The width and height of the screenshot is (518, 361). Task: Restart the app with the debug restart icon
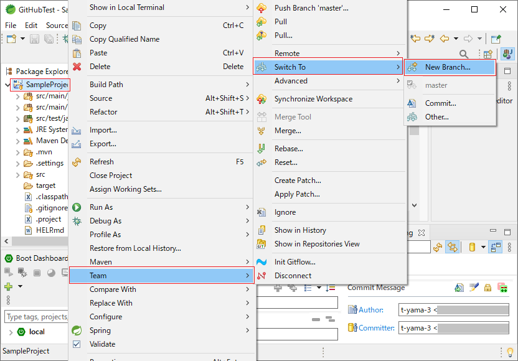tap(22, 272)
